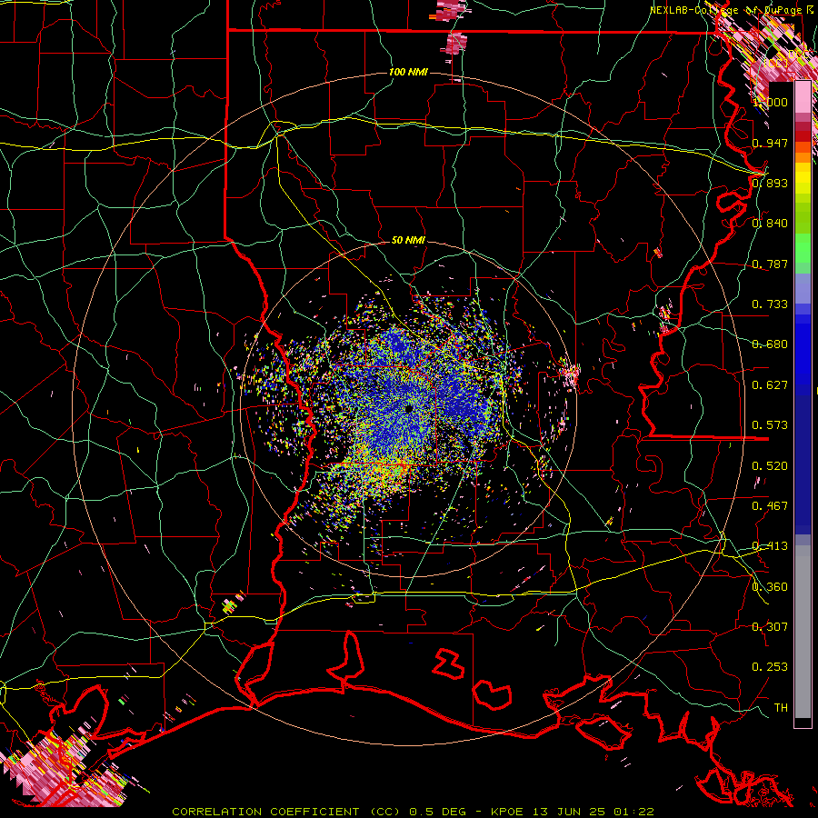The height and width of the screenshot is (818, 818).
Task: Click the 0.467 scale label
Action: 770,506
